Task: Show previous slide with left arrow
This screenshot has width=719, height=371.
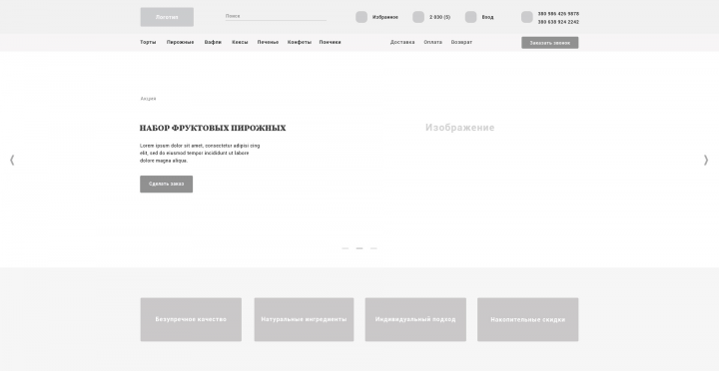Action: pyautogui.click(x=12, y=160)
